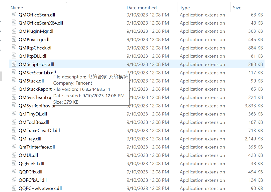Click the QQPCfix.dll file icon
271x192 pixels.
[x=14, y=172]
